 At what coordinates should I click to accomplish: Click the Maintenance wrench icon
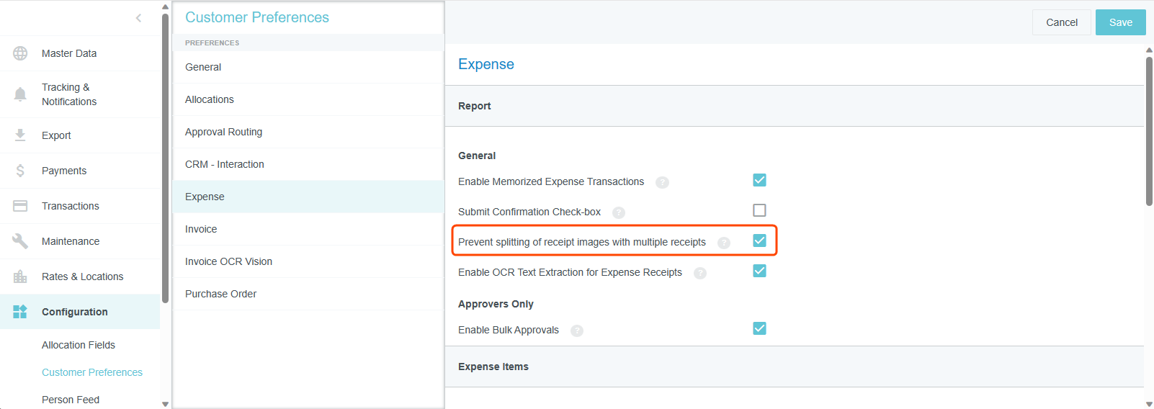[20, 241]
